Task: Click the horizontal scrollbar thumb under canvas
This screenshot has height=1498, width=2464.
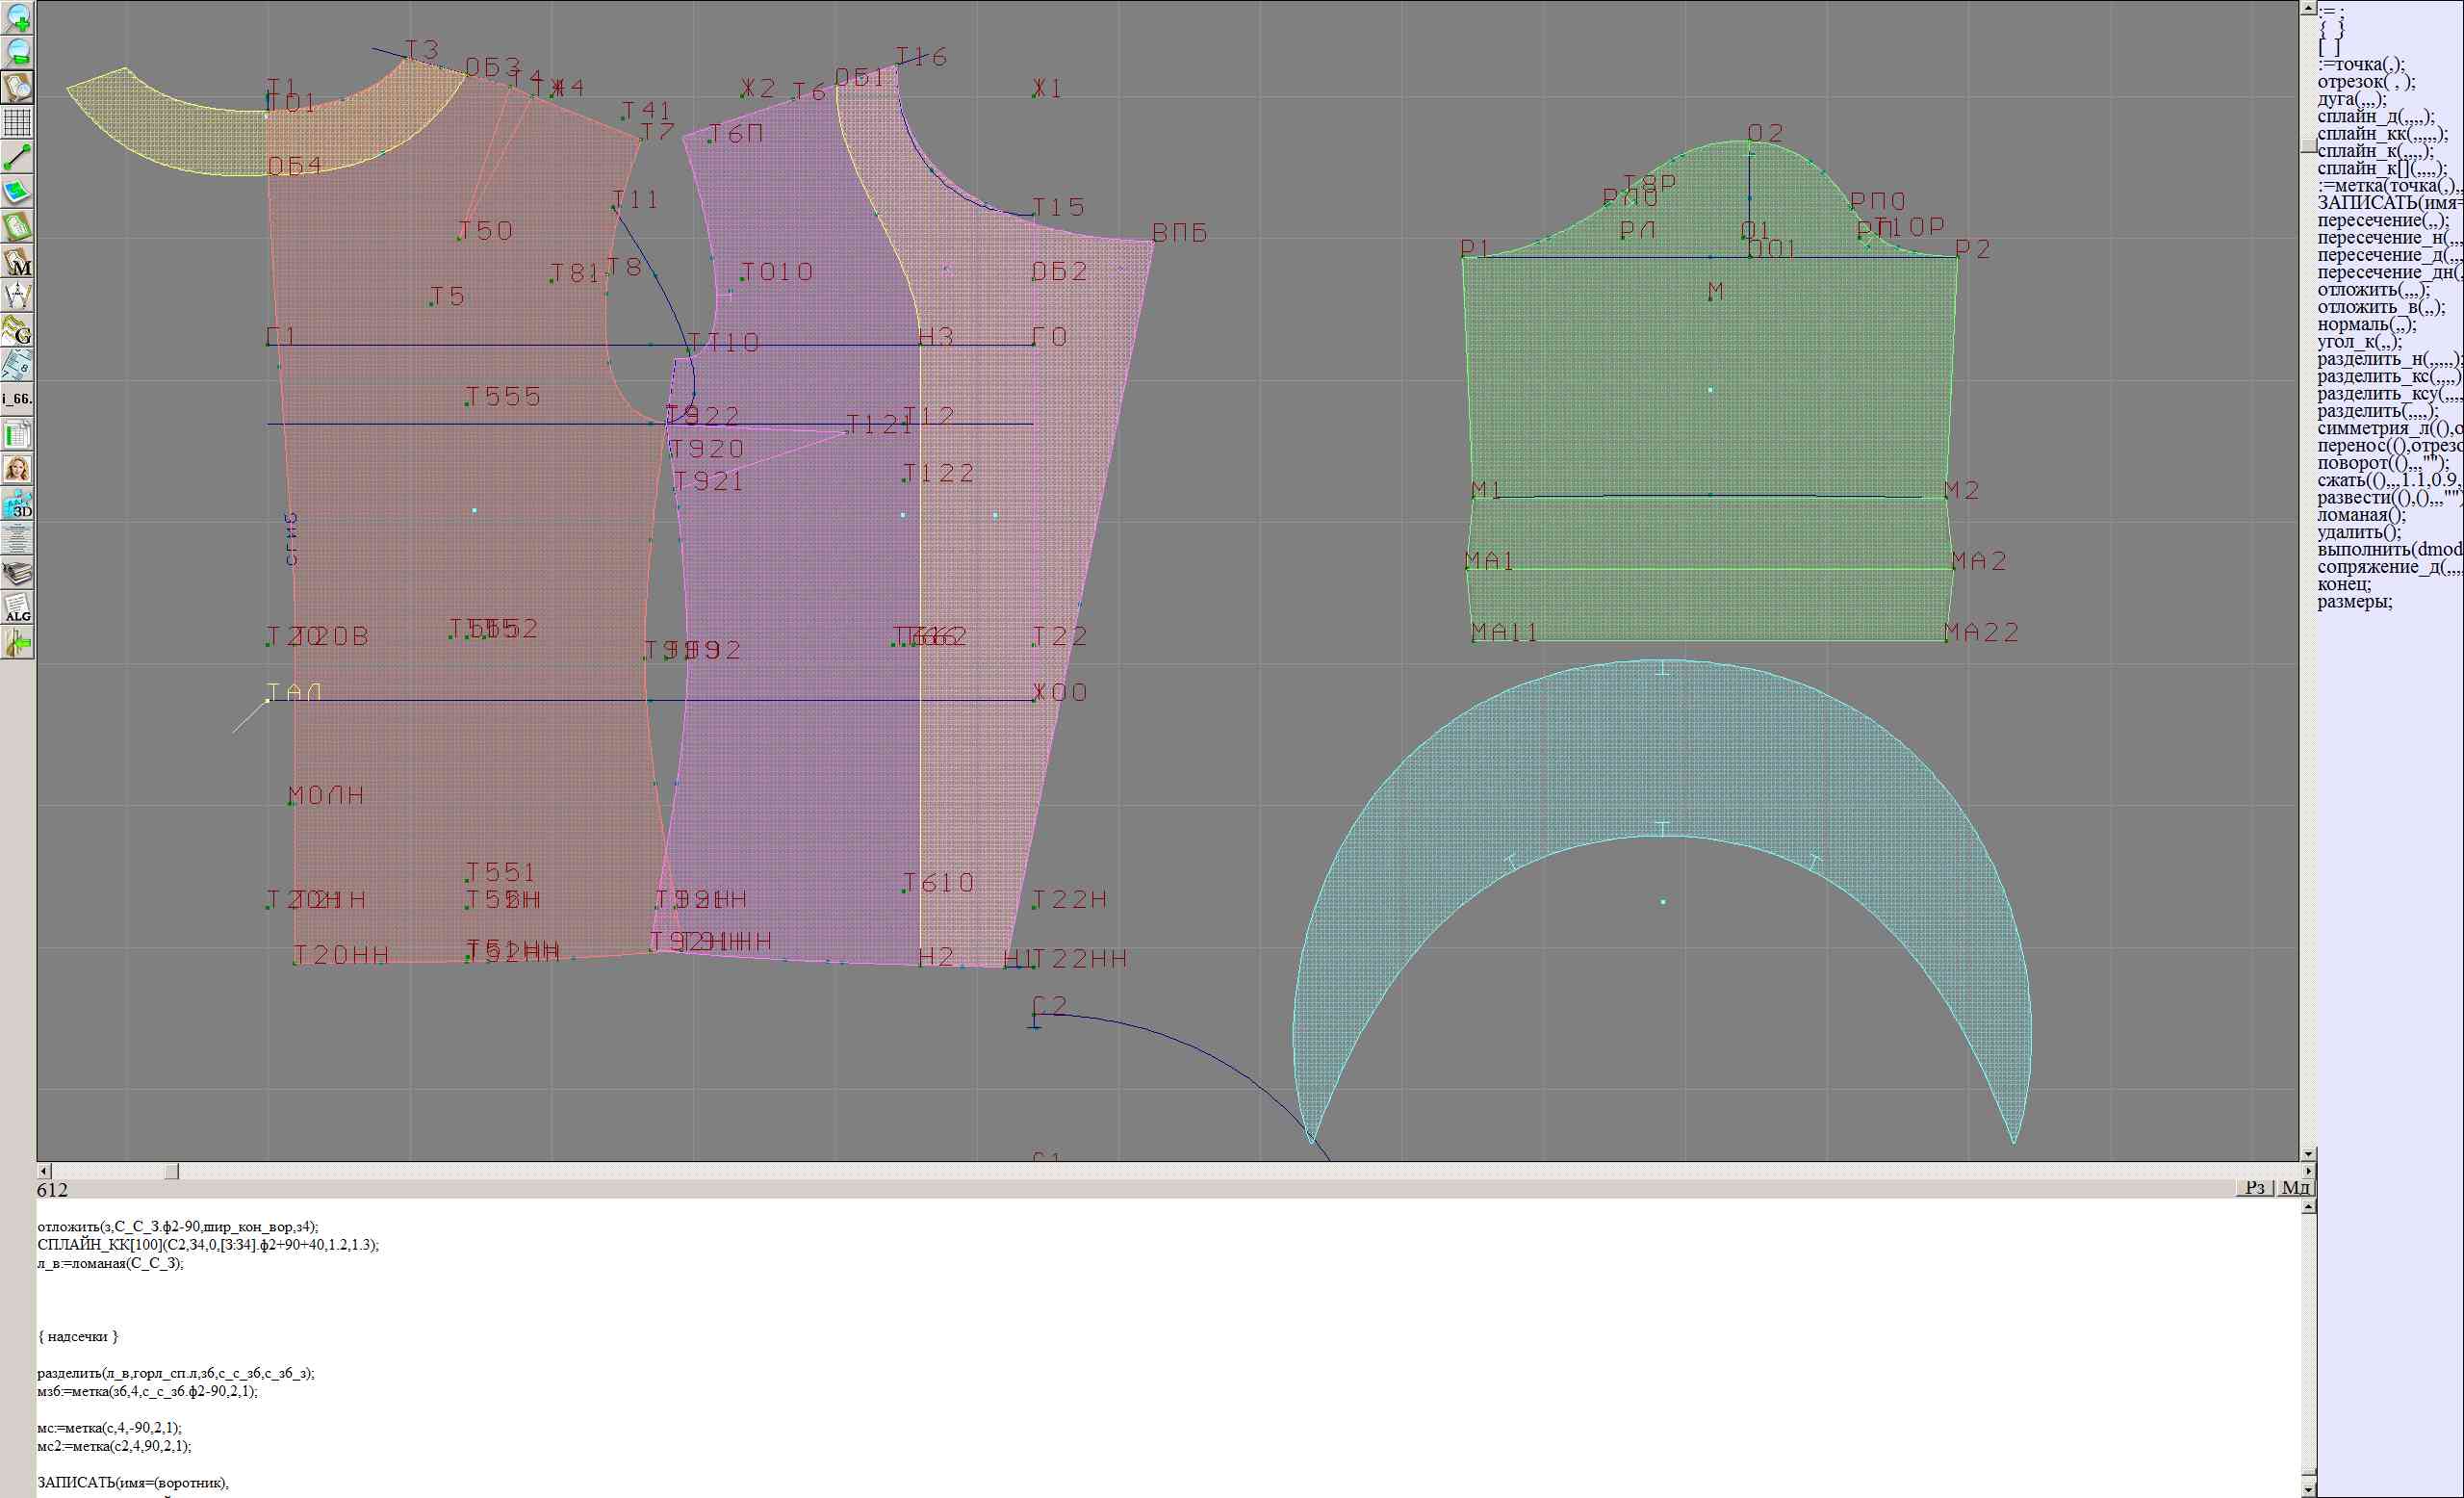Action: point(172,1171)
